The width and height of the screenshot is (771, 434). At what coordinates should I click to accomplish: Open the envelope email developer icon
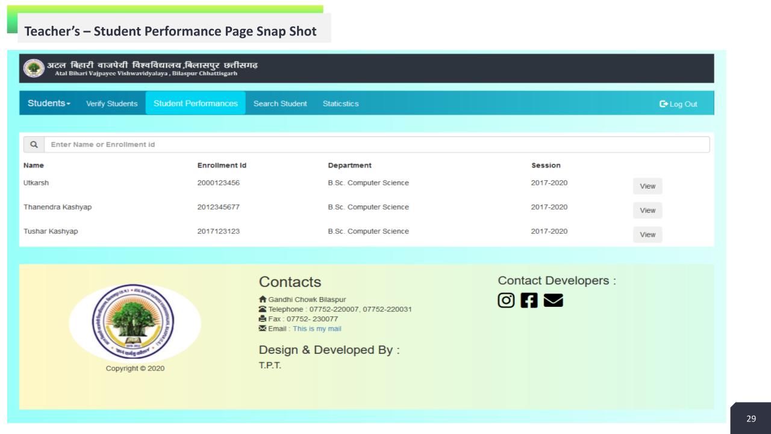tap(552, 300)
